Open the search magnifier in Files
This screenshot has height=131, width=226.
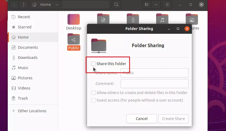point(116,5)
